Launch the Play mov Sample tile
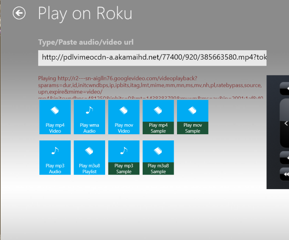The height and width of the screenshot is (240, 289). pos(193,117)
